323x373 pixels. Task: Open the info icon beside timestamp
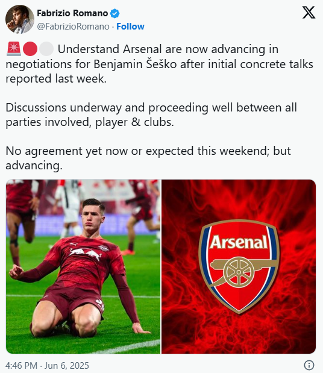click(309, 365)
